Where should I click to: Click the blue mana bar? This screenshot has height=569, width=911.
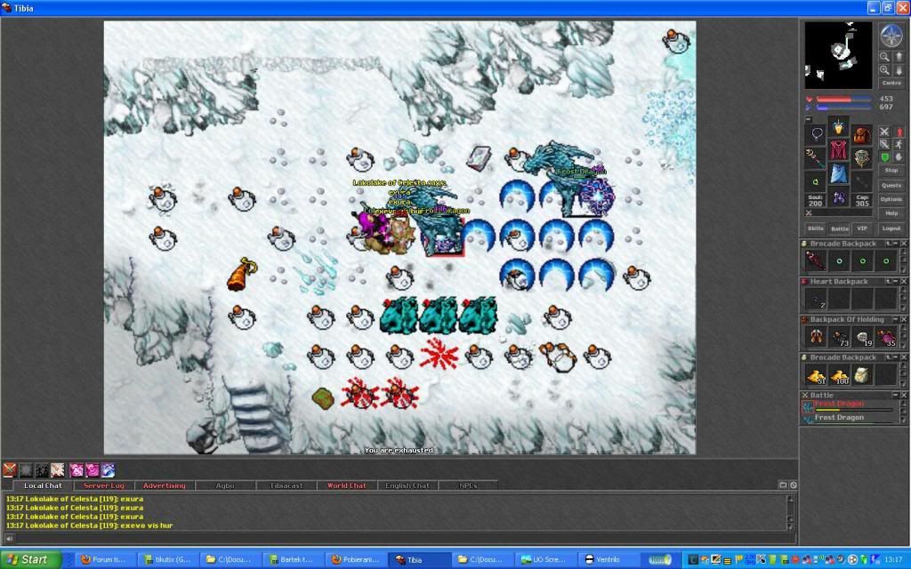pyautogui.click(x=843, y=108)
